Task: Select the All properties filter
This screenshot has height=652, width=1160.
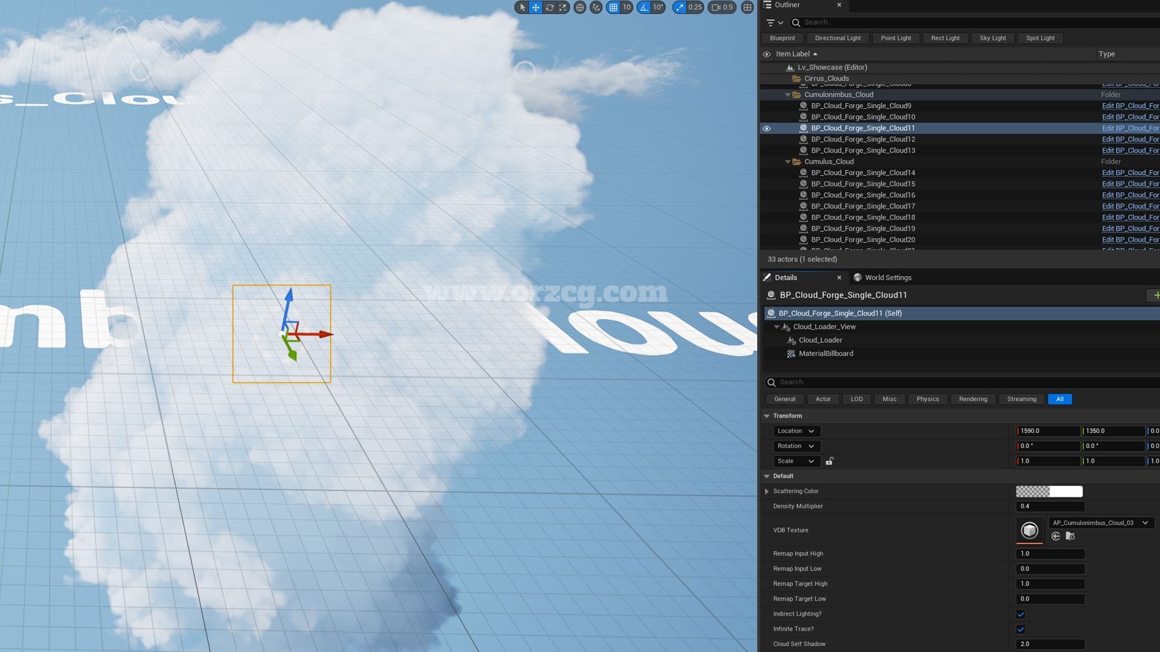Action: (1060, 399)
